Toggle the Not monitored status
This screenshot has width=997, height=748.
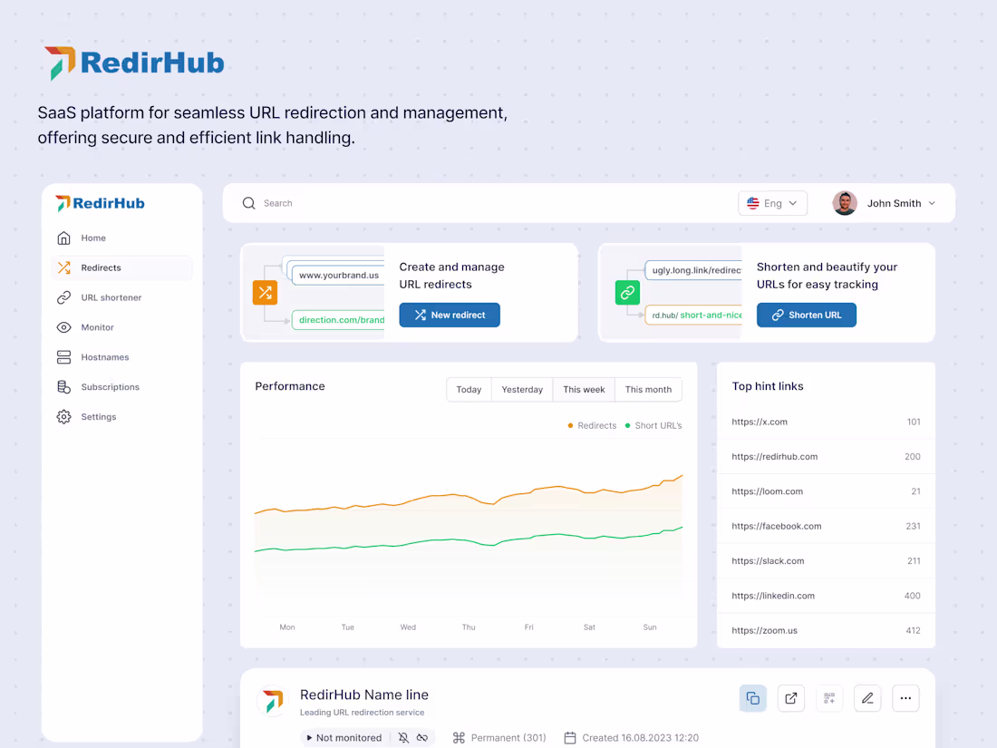pyautogui.click(x=349, y=737)
